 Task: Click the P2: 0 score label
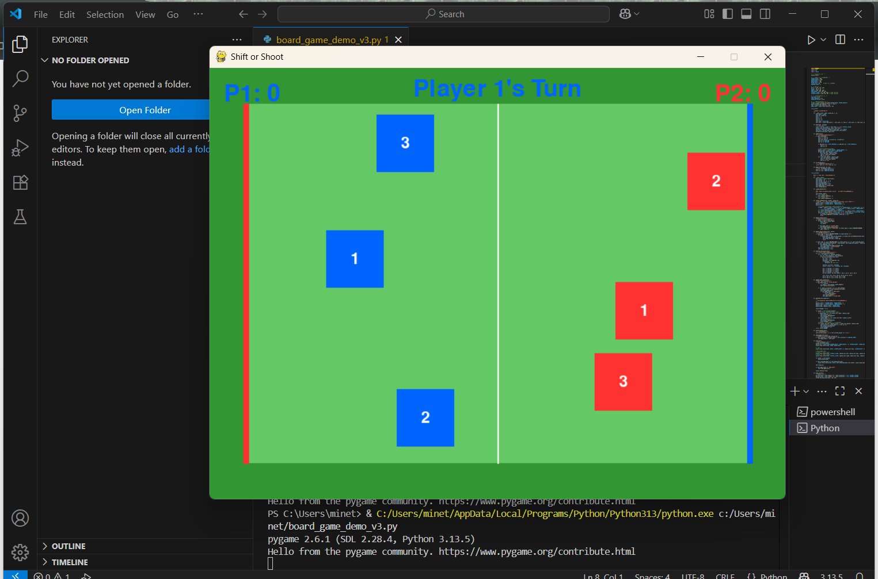(743, 93)
